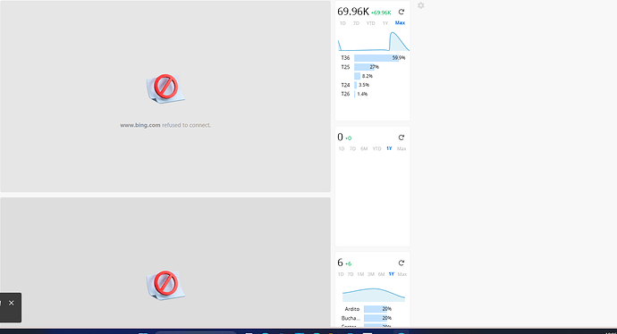Refresh the 69.96K stats card
Image resolution: width=617 pixels, height=334 pixels.
click(401, 12)
